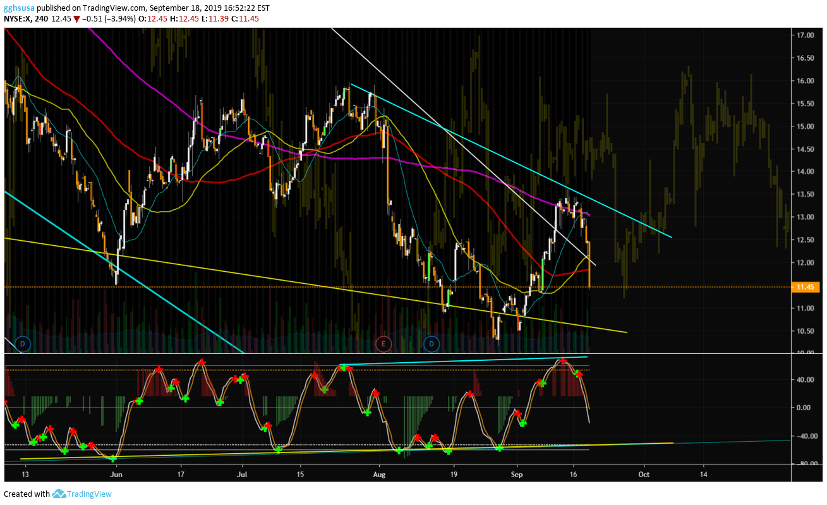
Task: Click the 'TradingView' text in the footer
Action: click(90, 494)
